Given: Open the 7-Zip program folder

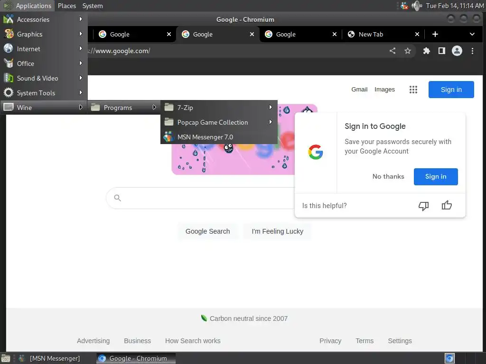Looking at the screenshot, I should (219, 108).
